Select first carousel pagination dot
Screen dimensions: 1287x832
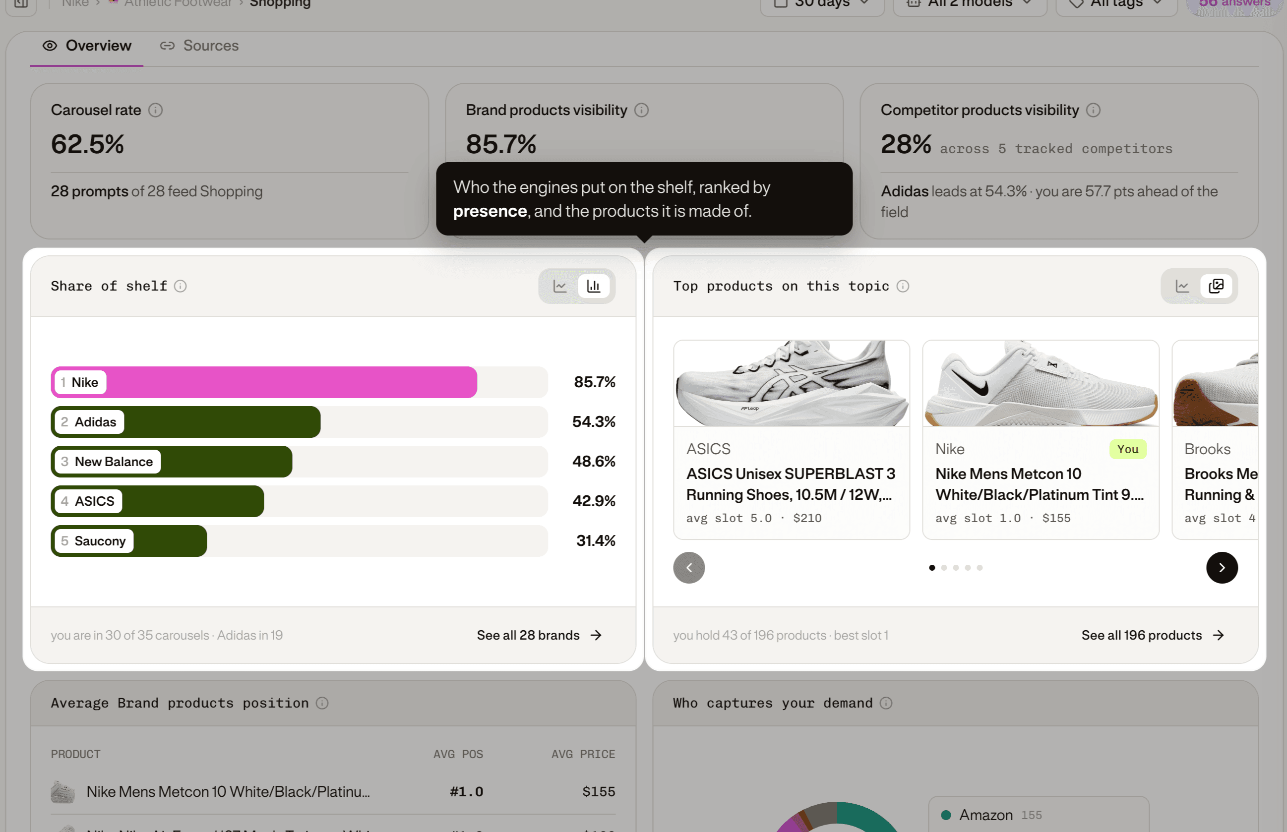pyautogui.click(x=932, y=568)
